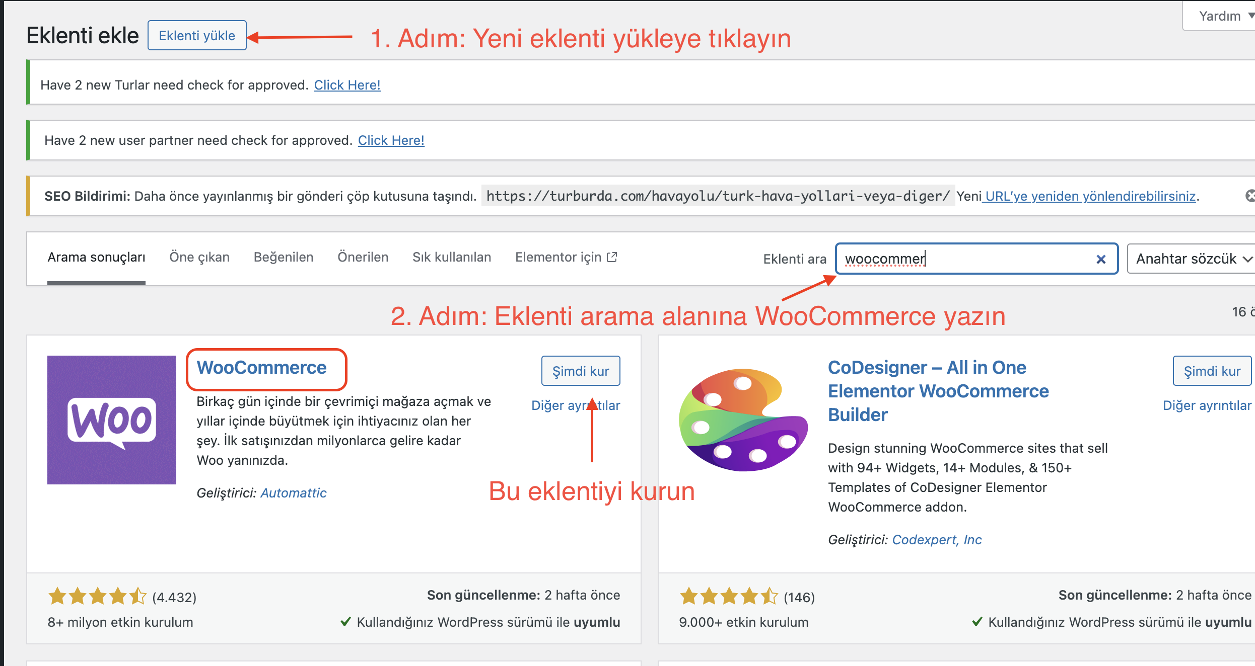
Task: Open the WooCommerce plugin title link
Action: (261, 368)
